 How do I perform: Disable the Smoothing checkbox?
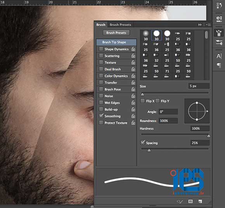(x=101, y=116)
